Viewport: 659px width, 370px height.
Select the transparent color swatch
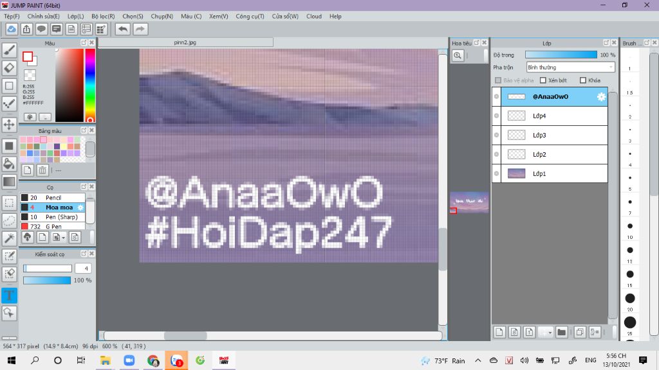(30, 75)
